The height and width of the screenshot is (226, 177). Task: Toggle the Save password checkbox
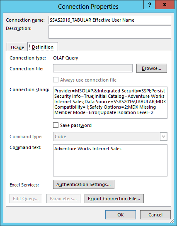[56, 125]
